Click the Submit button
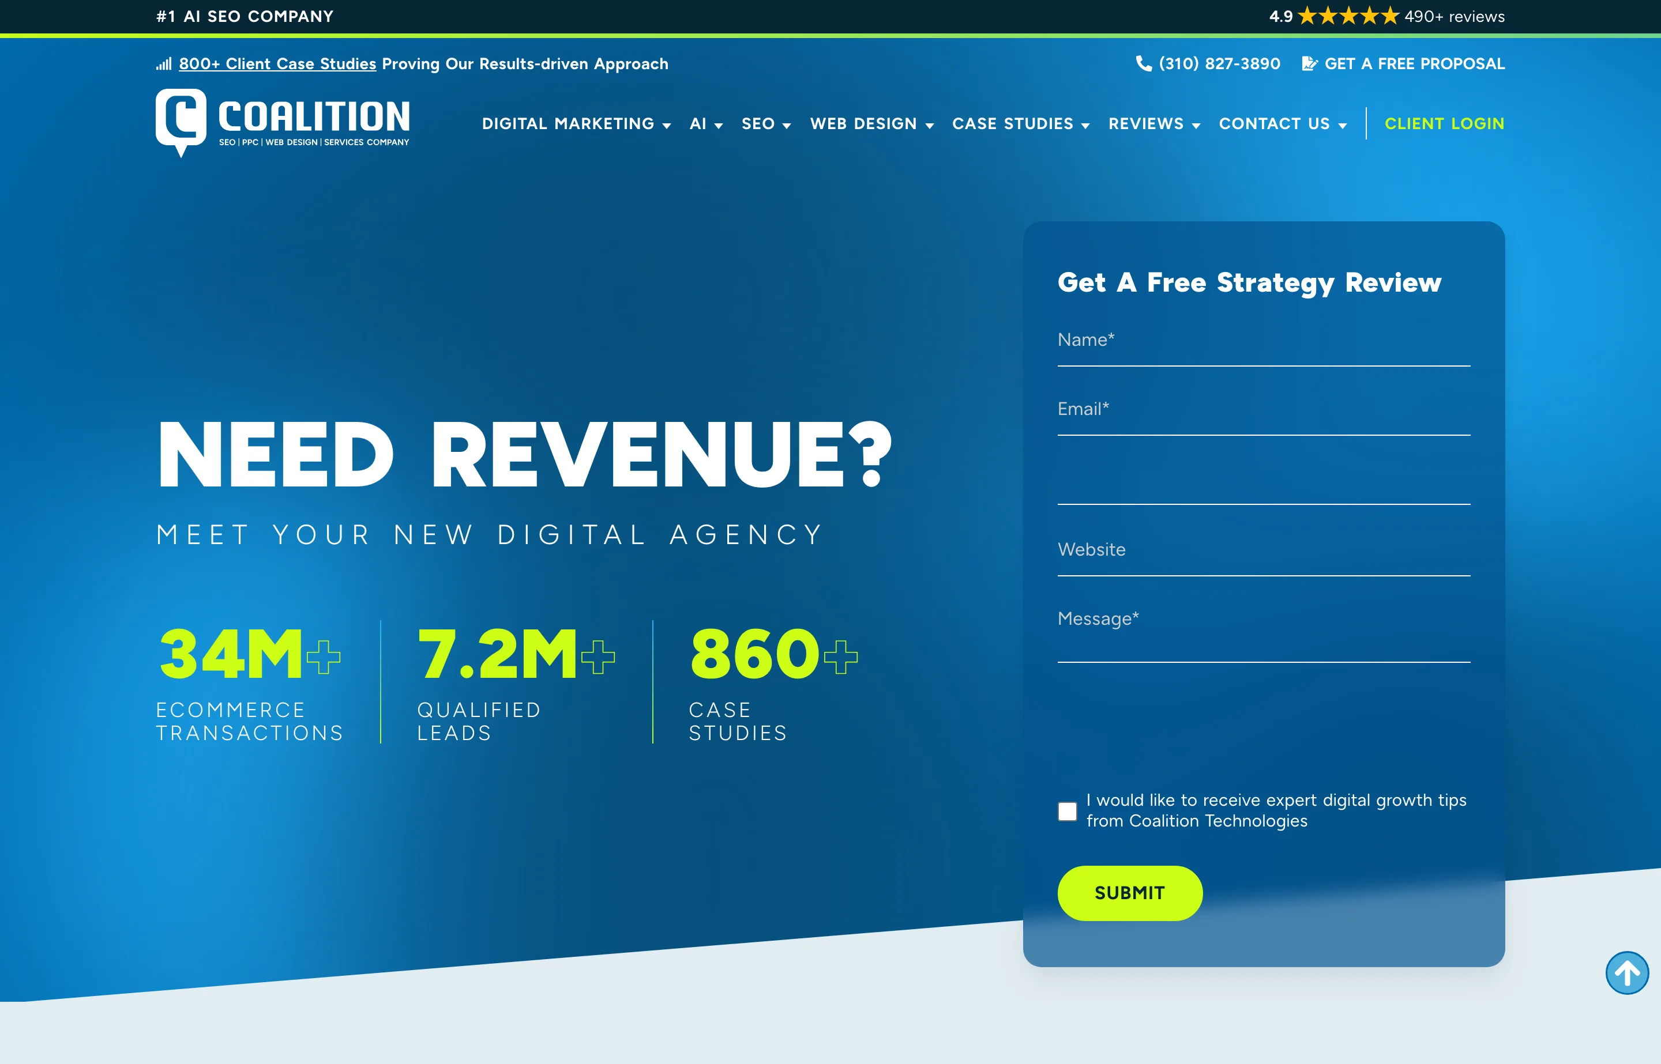 [x=1129, y=893]
